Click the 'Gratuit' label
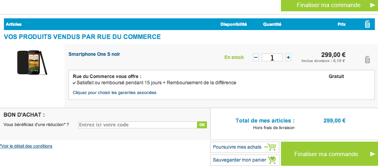378x167 pixels. [336, 76]
